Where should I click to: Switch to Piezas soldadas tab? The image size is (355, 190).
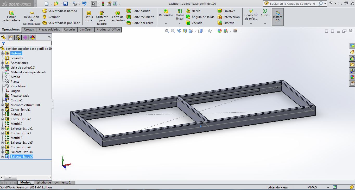(x=49, y=29)
